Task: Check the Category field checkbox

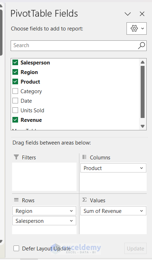Action: point(15,91)
